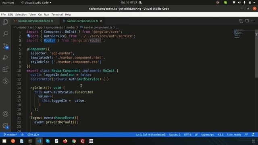
Task: Click line number 14 in the gutter
Action: click(19, 88)
